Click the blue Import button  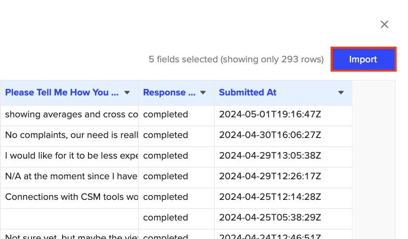(363, 59)
